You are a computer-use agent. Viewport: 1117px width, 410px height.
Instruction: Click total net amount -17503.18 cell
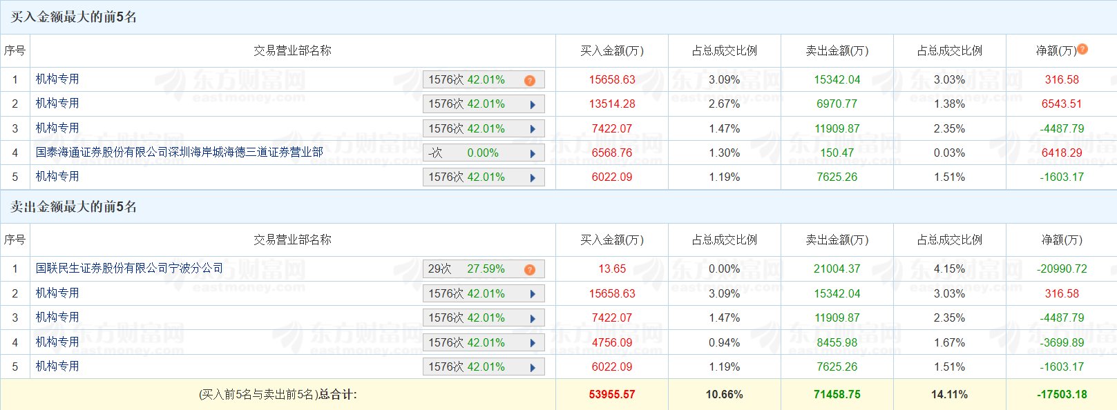[1062, 394]
